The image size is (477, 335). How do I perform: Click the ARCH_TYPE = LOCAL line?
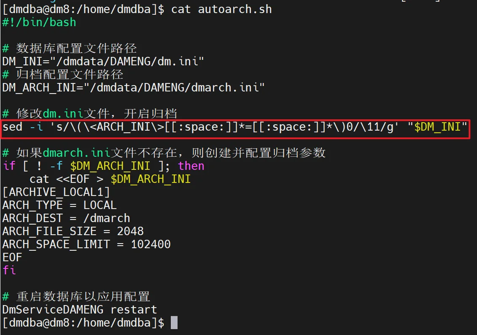click(59, 205)
